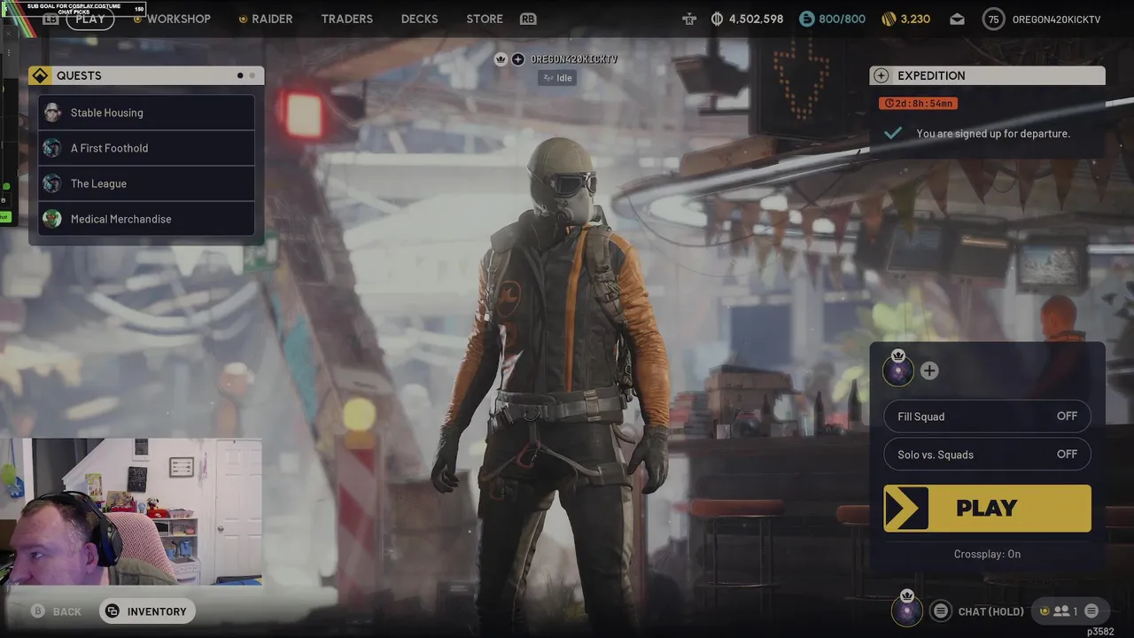Switch to the Workshop tab

[178, 19]
